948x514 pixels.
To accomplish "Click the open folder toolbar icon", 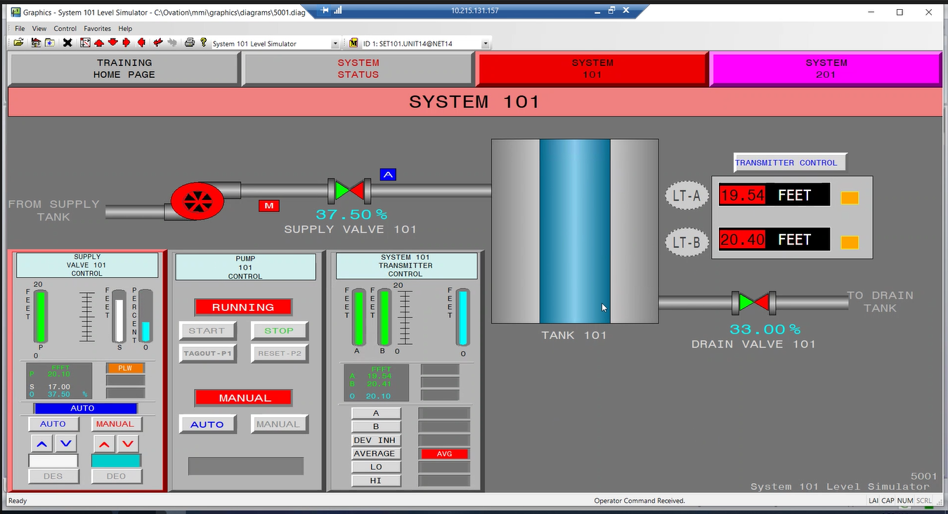I will point(18,43).
